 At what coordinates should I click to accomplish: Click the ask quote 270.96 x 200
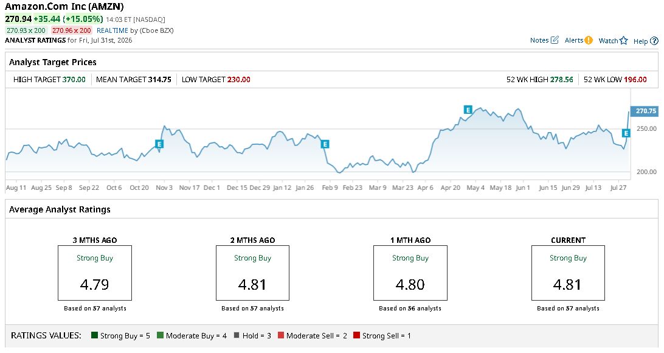pyautogui.click(x=72, y=30)
